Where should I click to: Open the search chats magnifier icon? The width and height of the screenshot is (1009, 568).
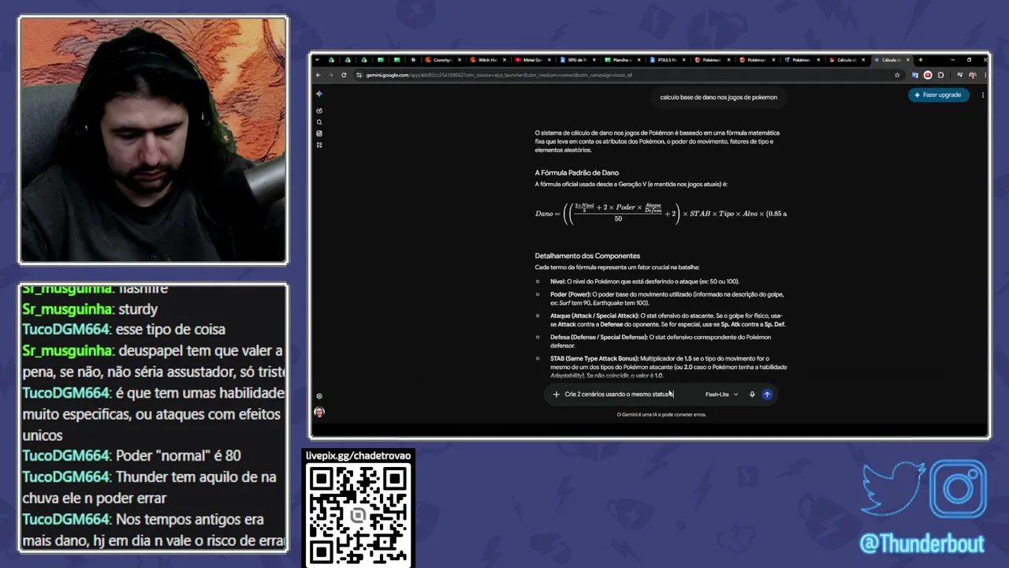point(319,122)
